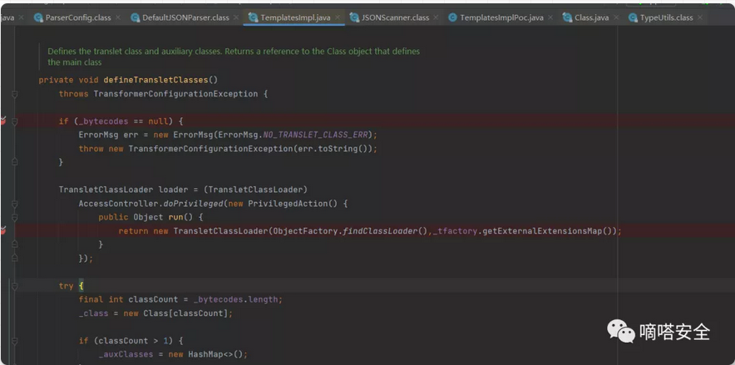Toggle breakpoint on the _bytecodes == null line
The image size is (735, 365).
(x=2, y=121)
